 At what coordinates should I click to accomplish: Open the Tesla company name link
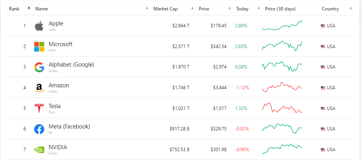(55, 106)
